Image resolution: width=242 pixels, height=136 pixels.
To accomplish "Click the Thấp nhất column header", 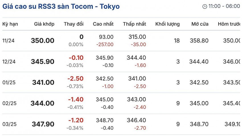I will (134, 24).
